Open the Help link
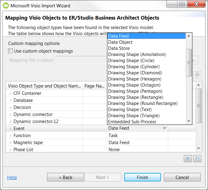208x190 pixels. tap(12, 177)
